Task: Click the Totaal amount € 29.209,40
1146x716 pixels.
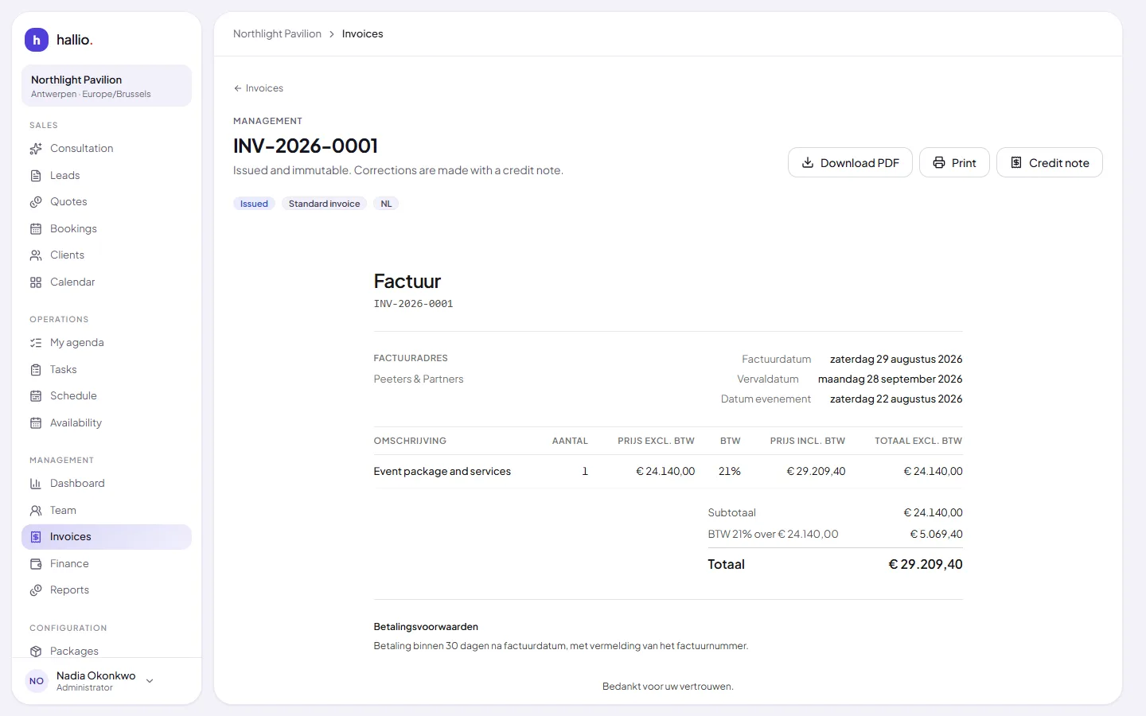Action: tap(926, 564)
